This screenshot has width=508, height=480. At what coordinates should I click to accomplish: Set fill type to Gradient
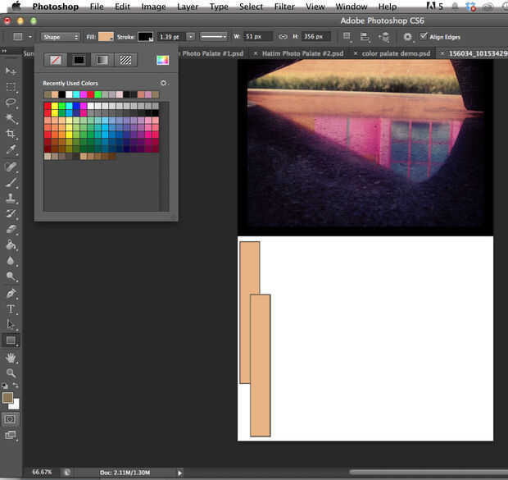pos(102,60)
